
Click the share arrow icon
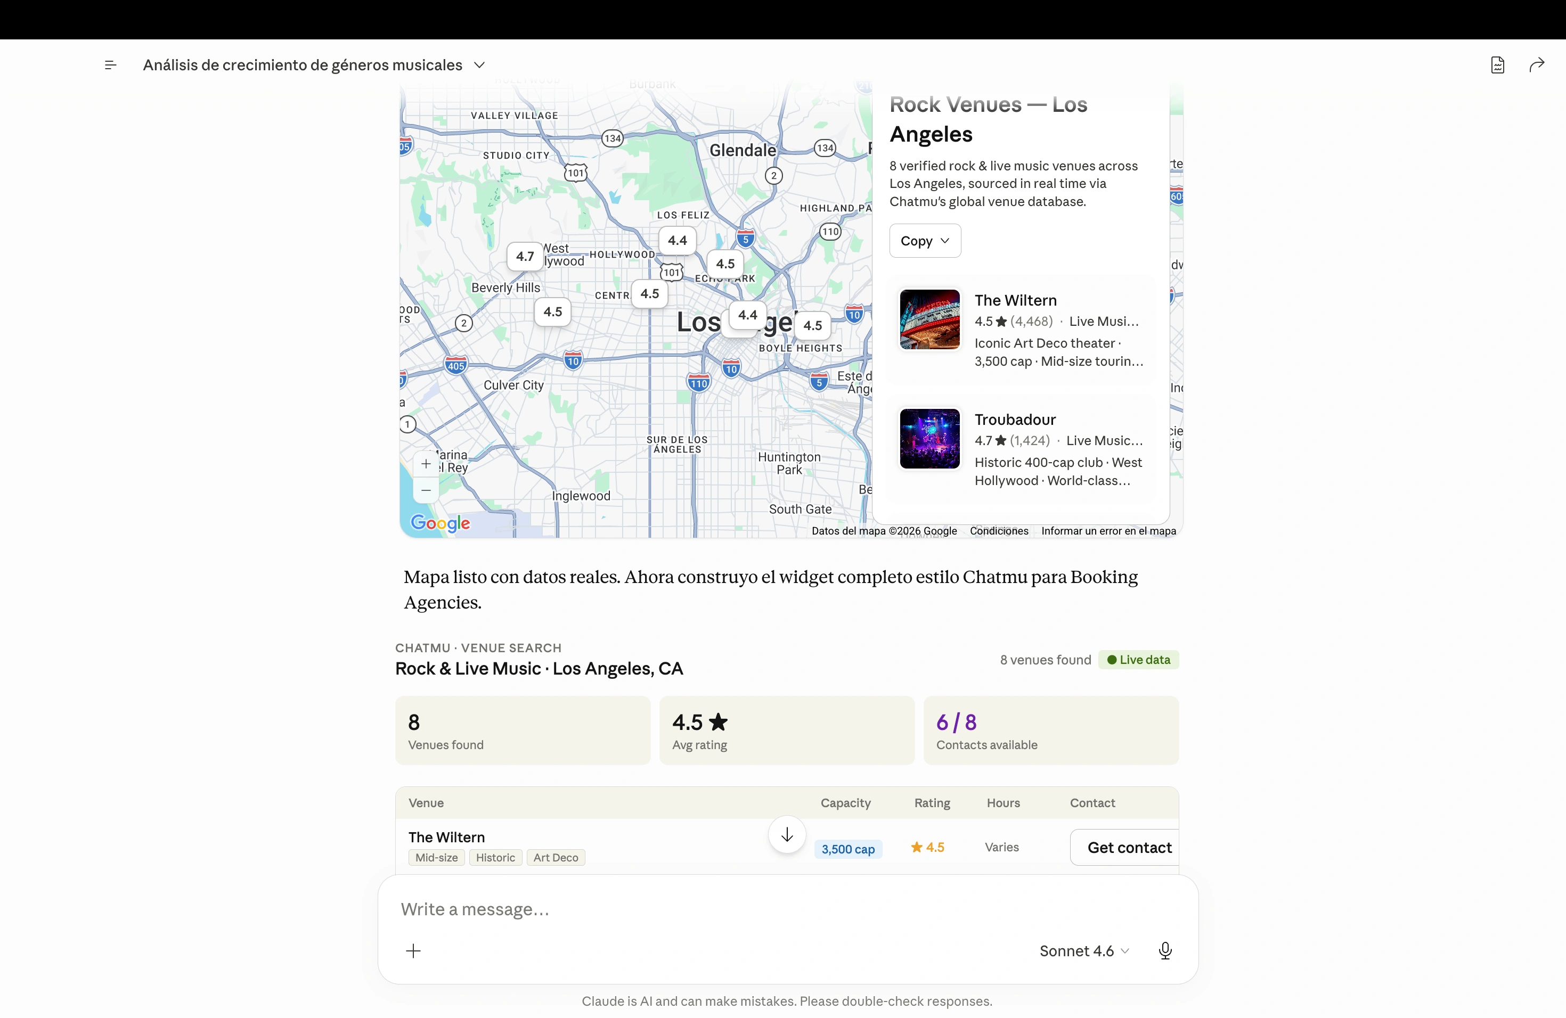pos(1536,65)
